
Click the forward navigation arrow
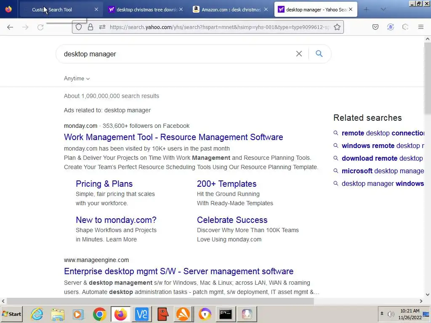point(25,27)
